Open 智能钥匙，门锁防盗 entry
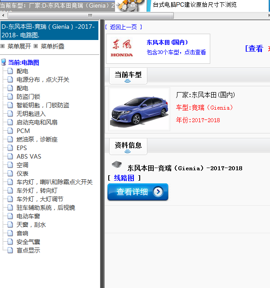270x288 pixels. 43,105
